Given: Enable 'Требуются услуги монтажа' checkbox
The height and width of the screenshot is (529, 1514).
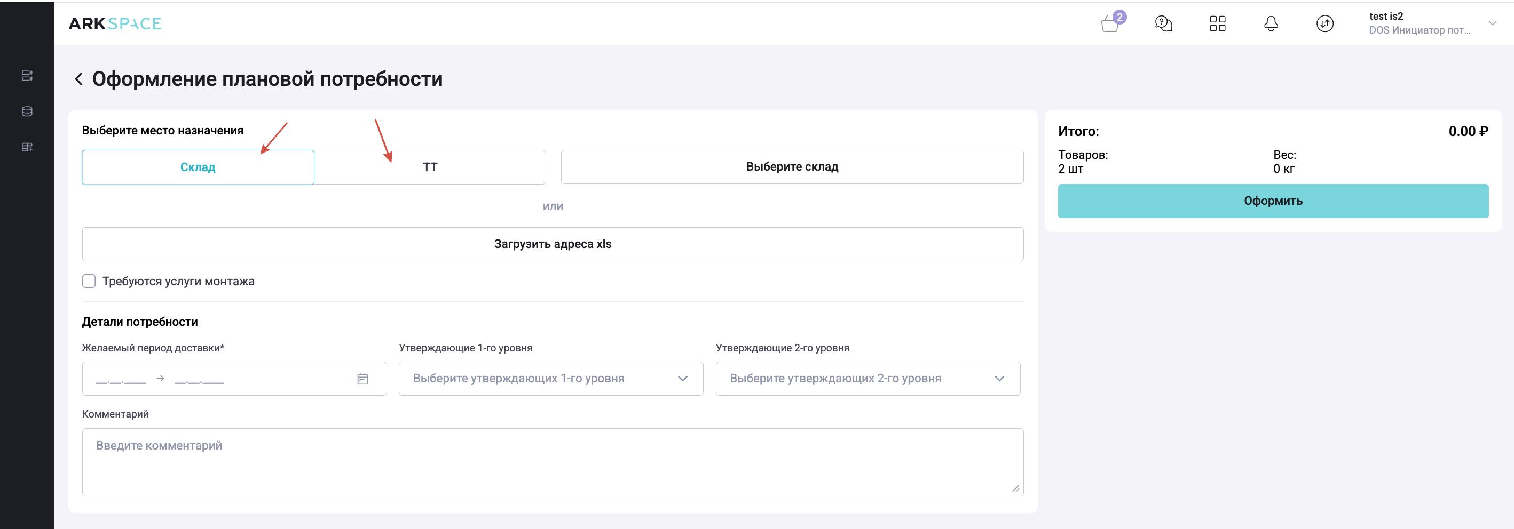Looking at the screenshot, I should click(x=89, y=281).
